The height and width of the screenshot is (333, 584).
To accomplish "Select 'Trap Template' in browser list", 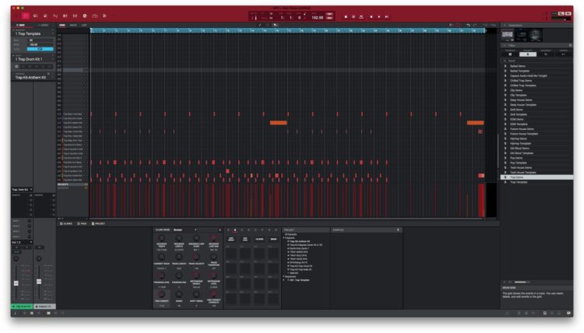I will tap(537, 182).
